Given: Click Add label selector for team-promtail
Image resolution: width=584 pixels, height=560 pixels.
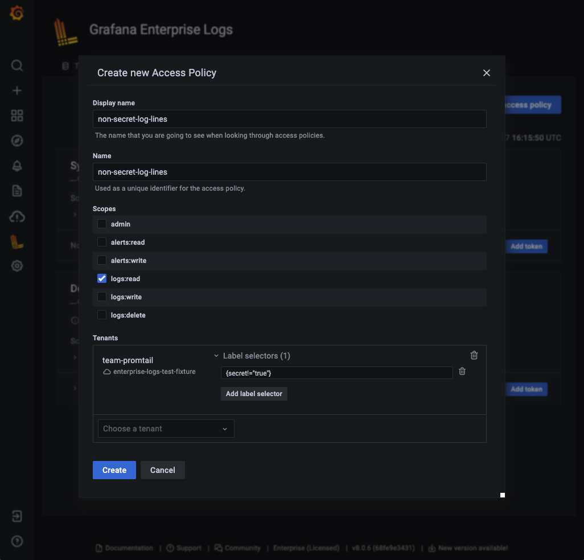Looking at the screenshot, I should (254, 393).
